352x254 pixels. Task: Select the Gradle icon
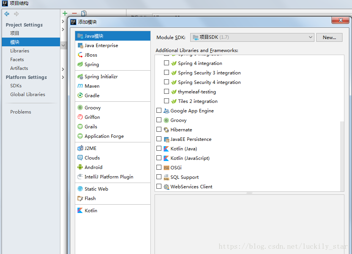point(80,96)
